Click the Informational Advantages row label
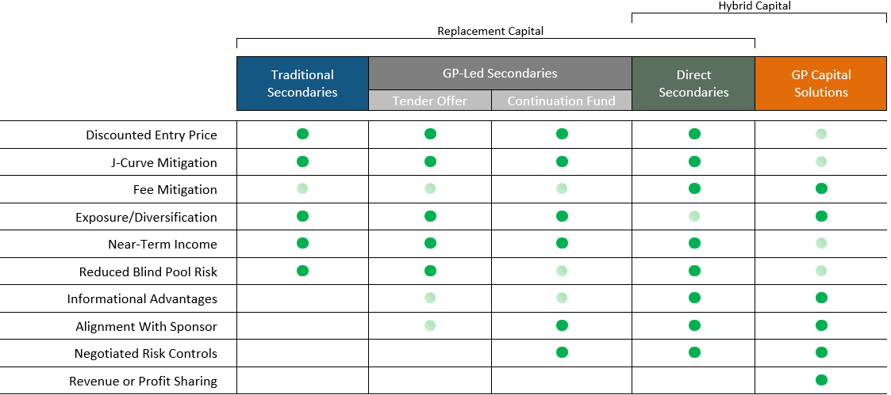The width and height of the screenshot is (891, 395). pyautogui.click(x=142, y=299)
